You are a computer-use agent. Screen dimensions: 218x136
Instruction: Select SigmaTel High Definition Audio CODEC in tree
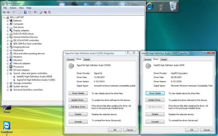pos(36,80)
